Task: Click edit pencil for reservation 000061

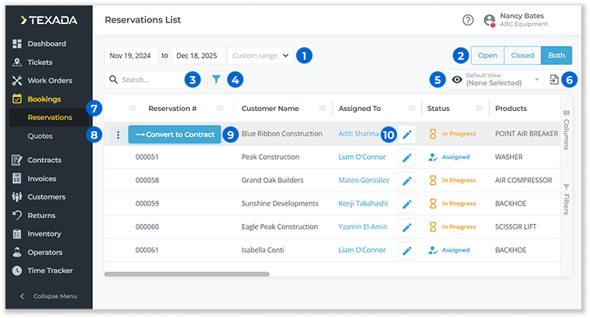Action: click(407, 251)
